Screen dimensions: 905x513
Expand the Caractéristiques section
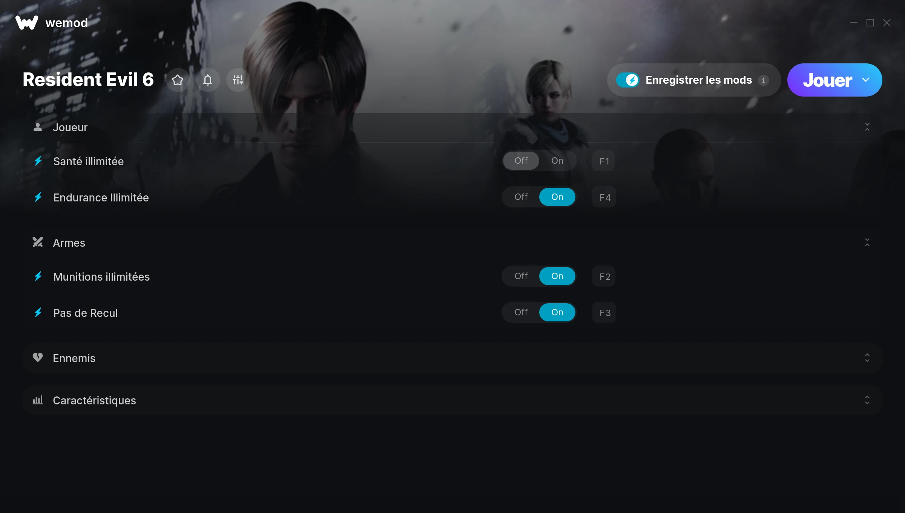point(867,400)
